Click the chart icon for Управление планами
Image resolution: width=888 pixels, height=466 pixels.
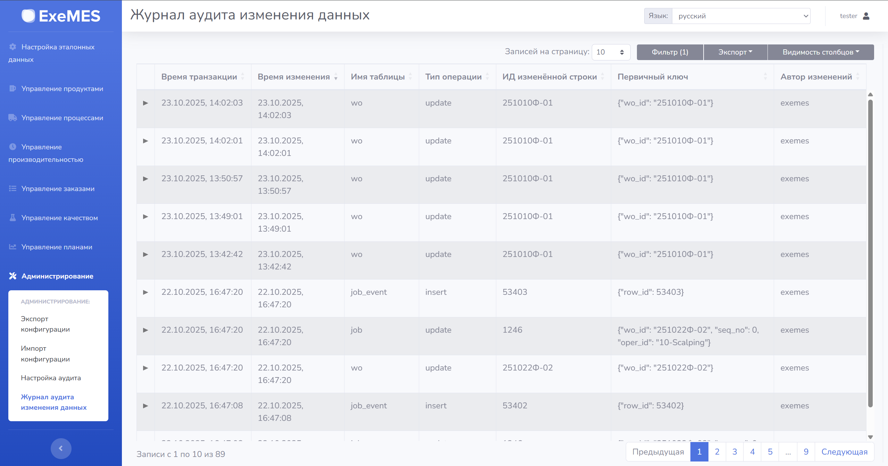point(13,247)
